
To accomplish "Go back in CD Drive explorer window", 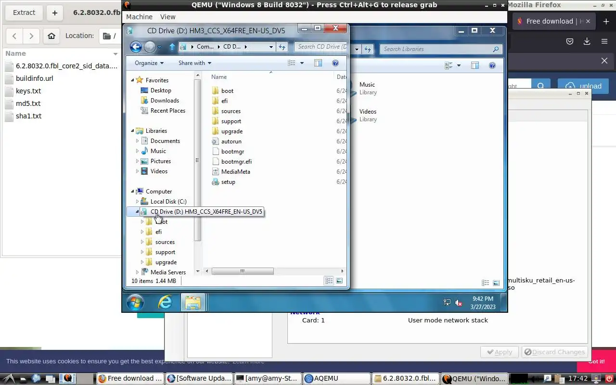I will tap(136, 47).
